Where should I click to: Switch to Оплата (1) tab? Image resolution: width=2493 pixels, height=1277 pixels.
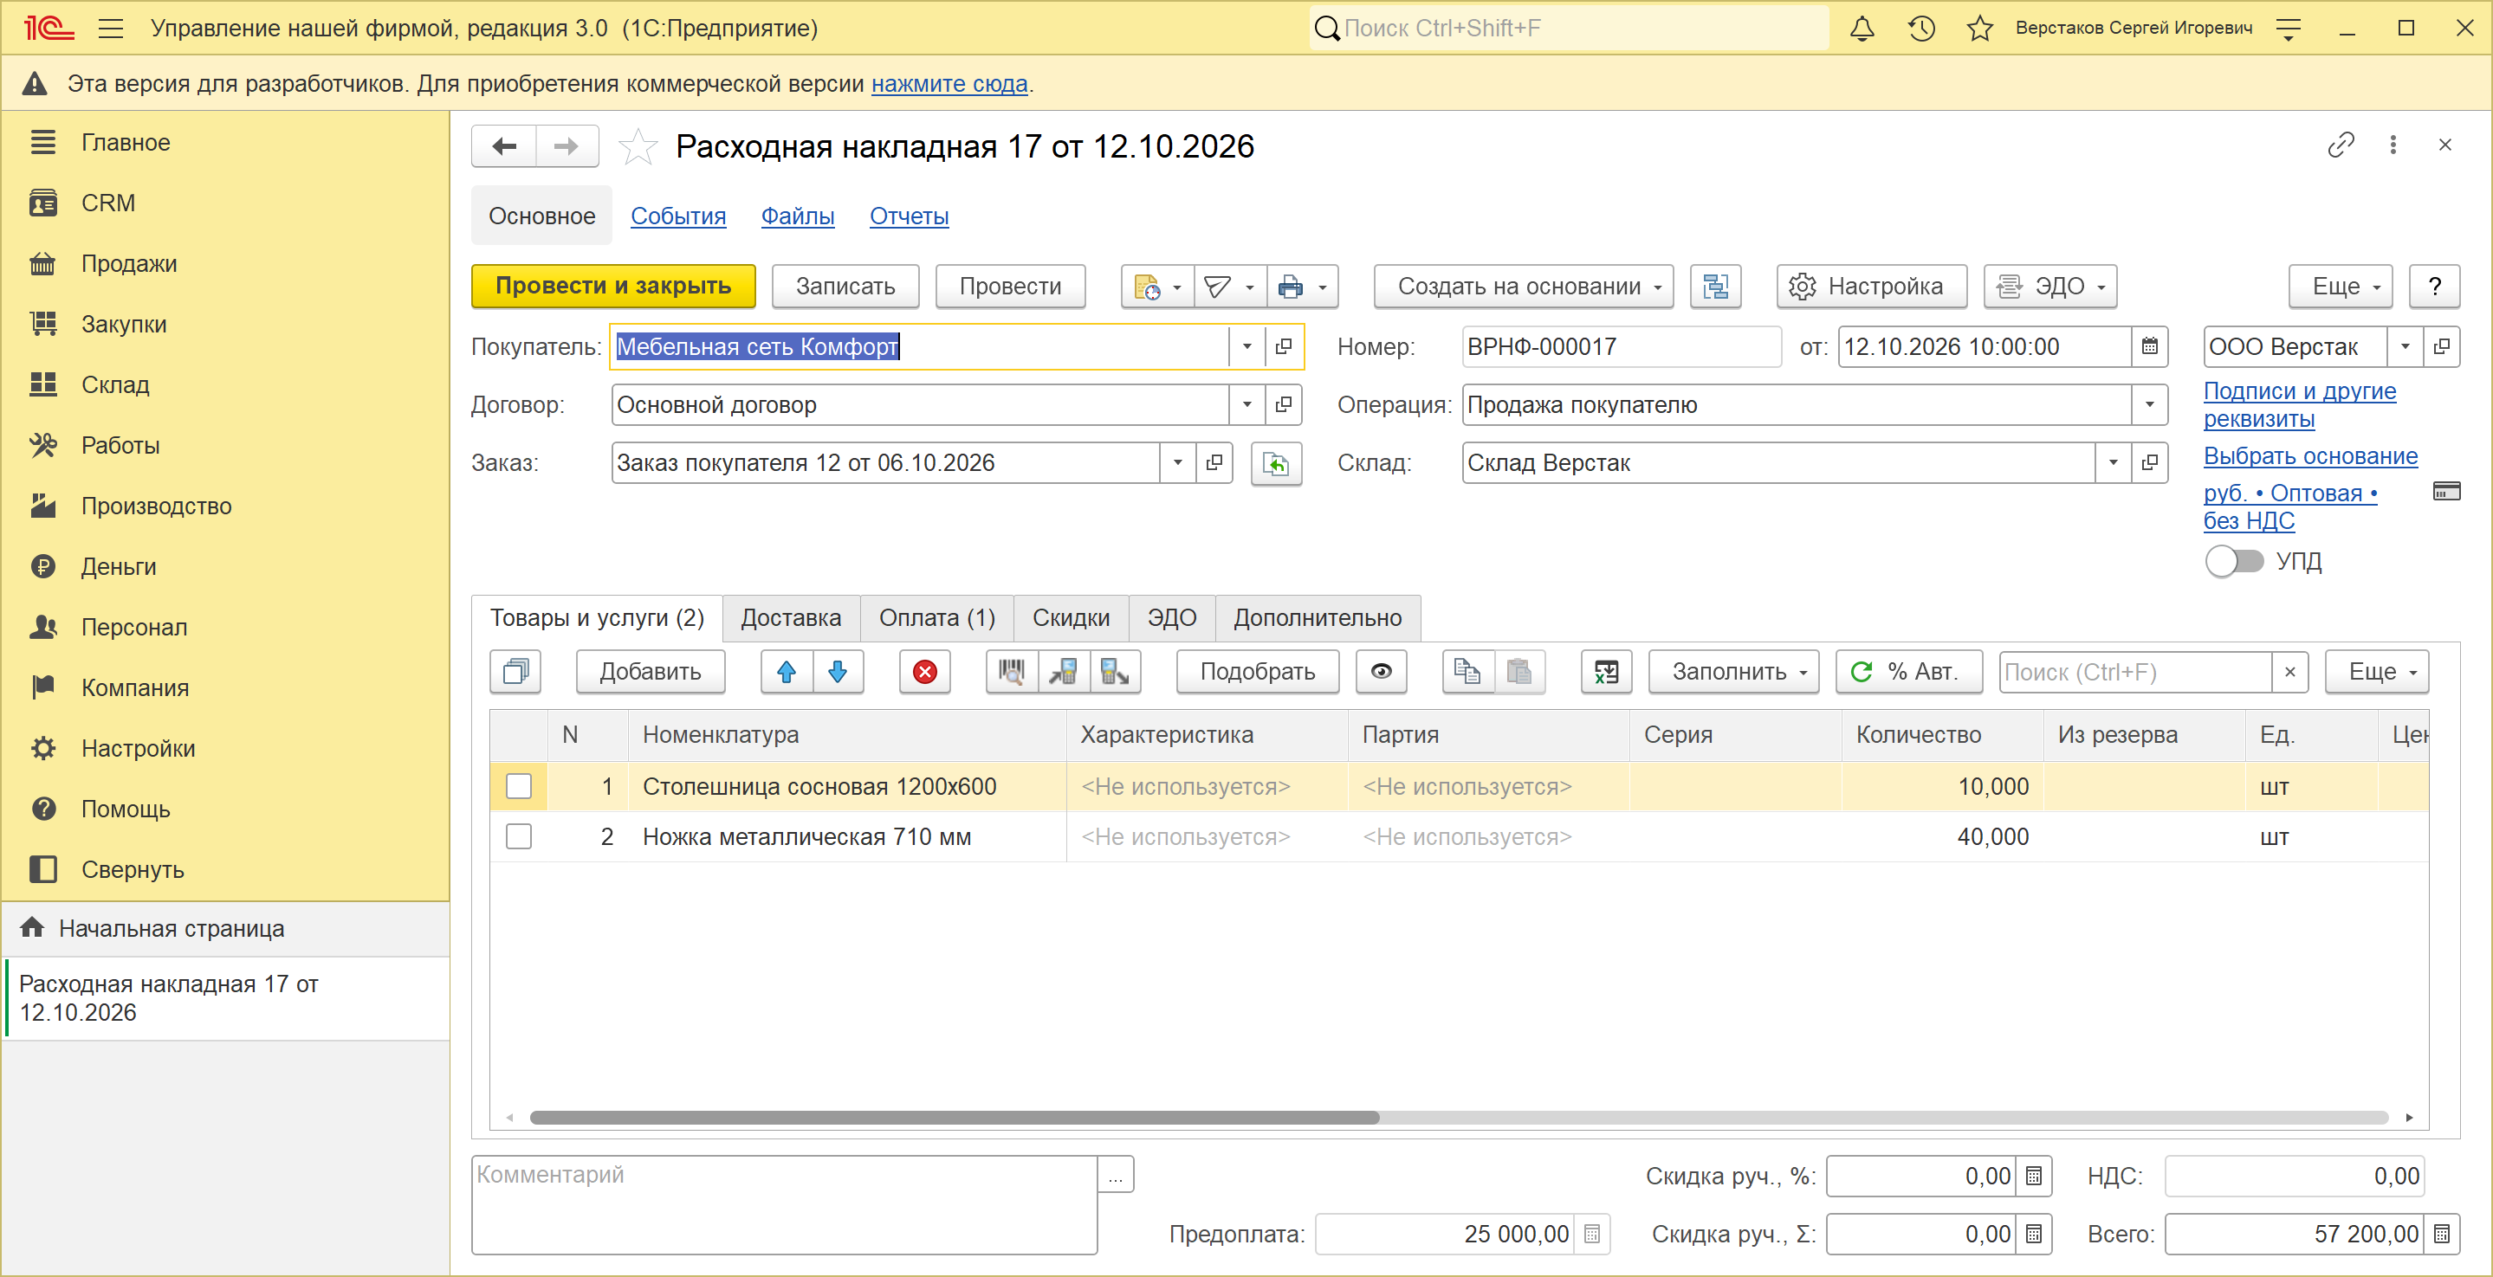click(936, 617)
